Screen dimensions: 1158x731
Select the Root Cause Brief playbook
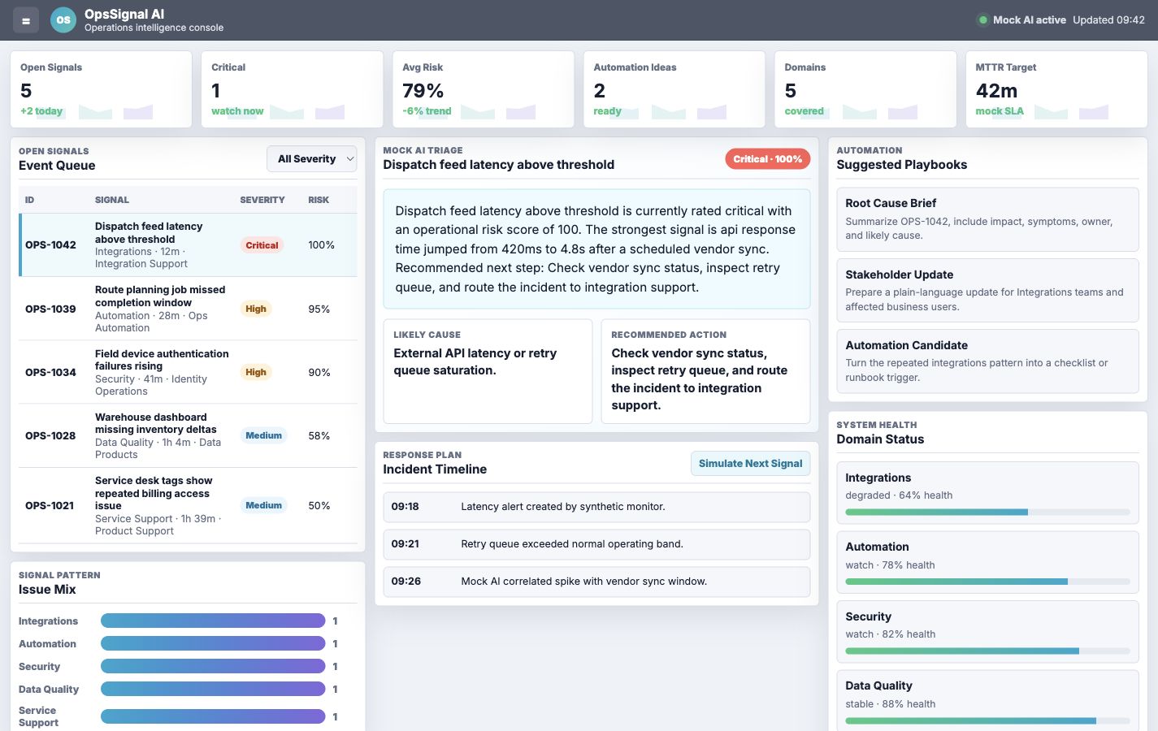[x=987, y=219]
